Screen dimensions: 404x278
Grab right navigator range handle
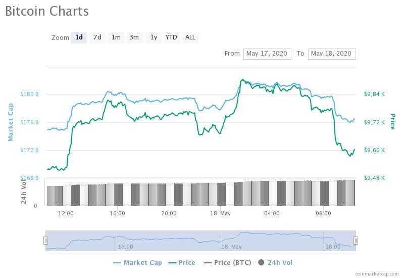point(356,241)
